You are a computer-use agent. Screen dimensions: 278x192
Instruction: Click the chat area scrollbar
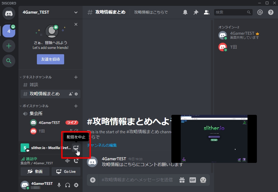[x=212, y=96]
